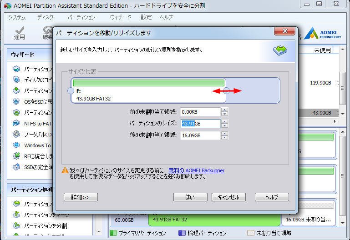Click the キャンセル button
Viewport: 350px width, 240px height.
228,197
